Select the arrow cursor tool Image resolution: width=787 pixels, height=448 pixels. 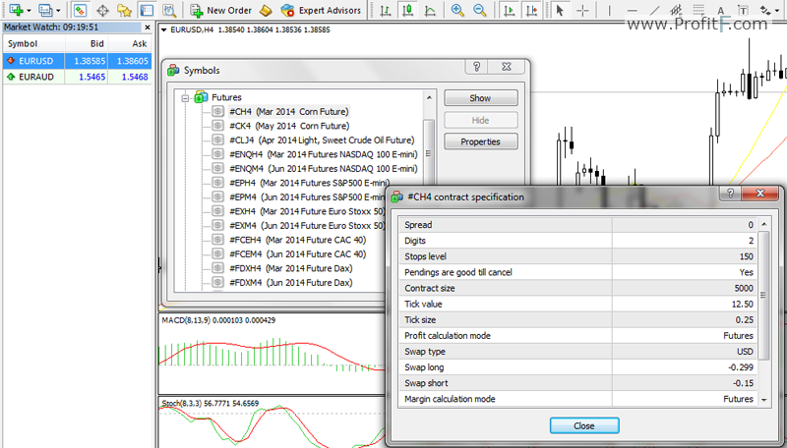560,10
